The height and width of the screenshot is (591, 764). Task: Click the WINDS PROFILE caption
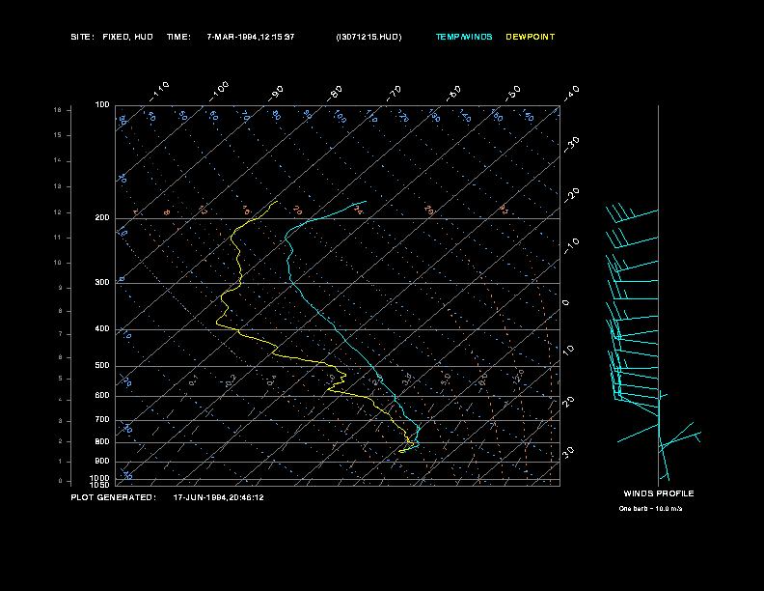(x=658, y=493)
